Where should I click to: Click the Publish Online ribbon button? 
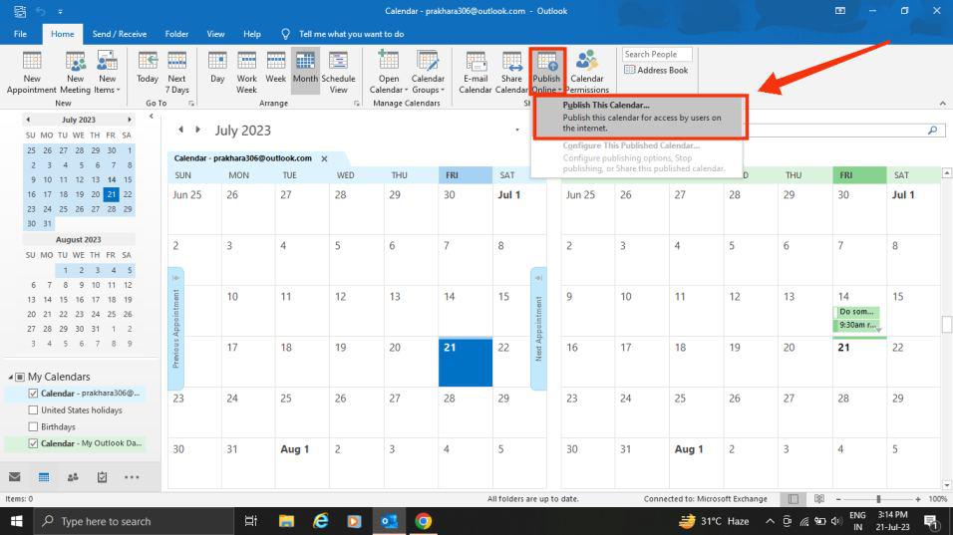546,73
